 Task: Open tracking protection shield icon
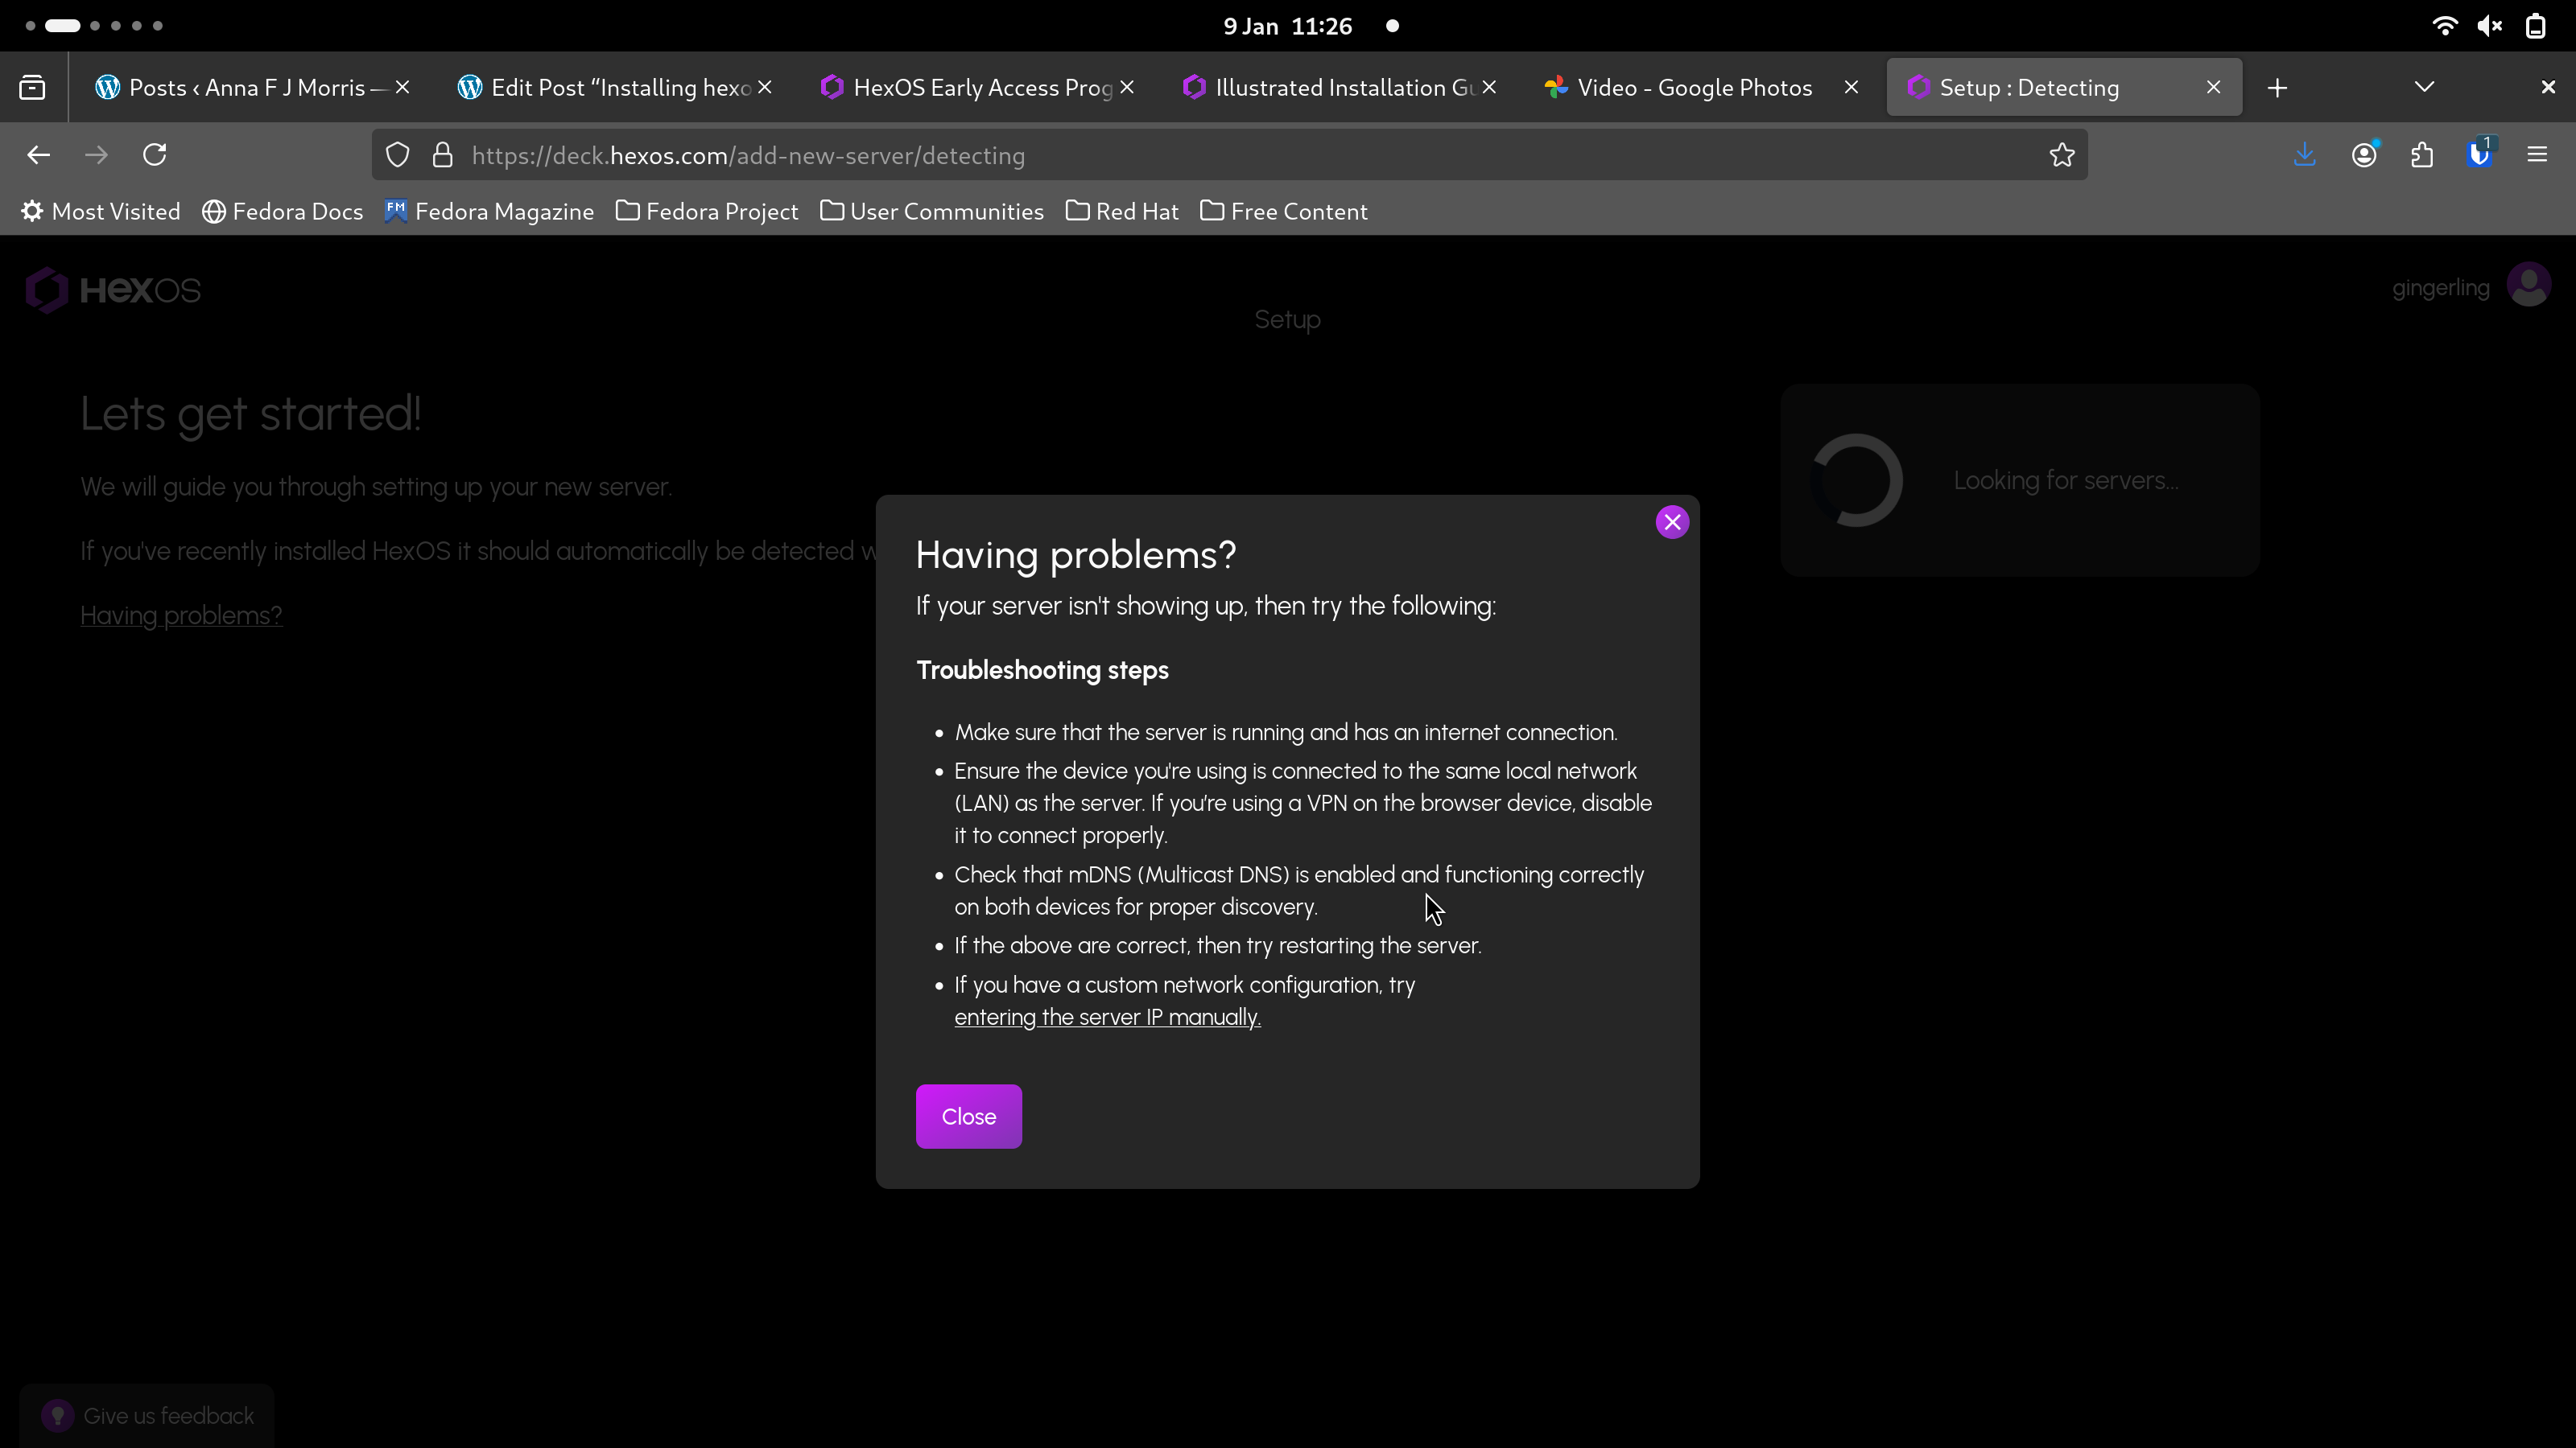coord(398,155)
